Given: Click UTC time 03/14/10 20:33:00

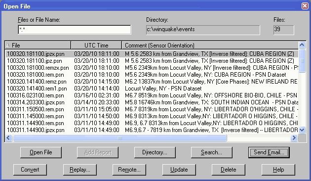Looking at the screenshot, I should point(97,102).
